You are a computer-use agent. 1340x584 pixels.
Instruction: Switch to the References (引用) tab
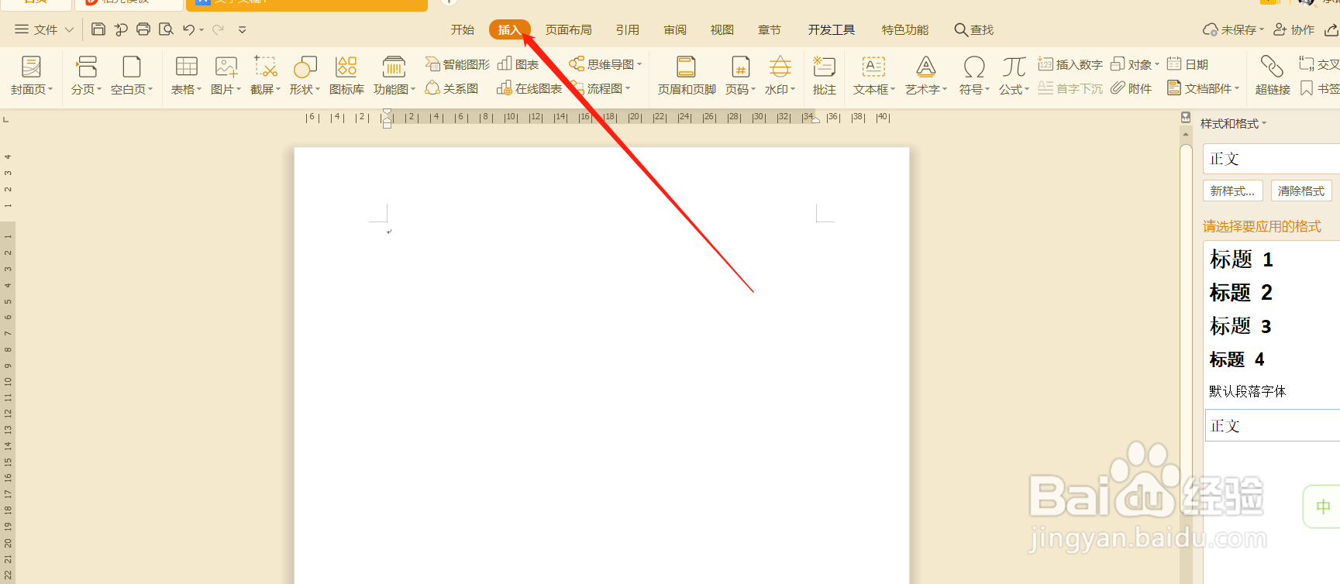pyautogui.click(x=628, y=29)
